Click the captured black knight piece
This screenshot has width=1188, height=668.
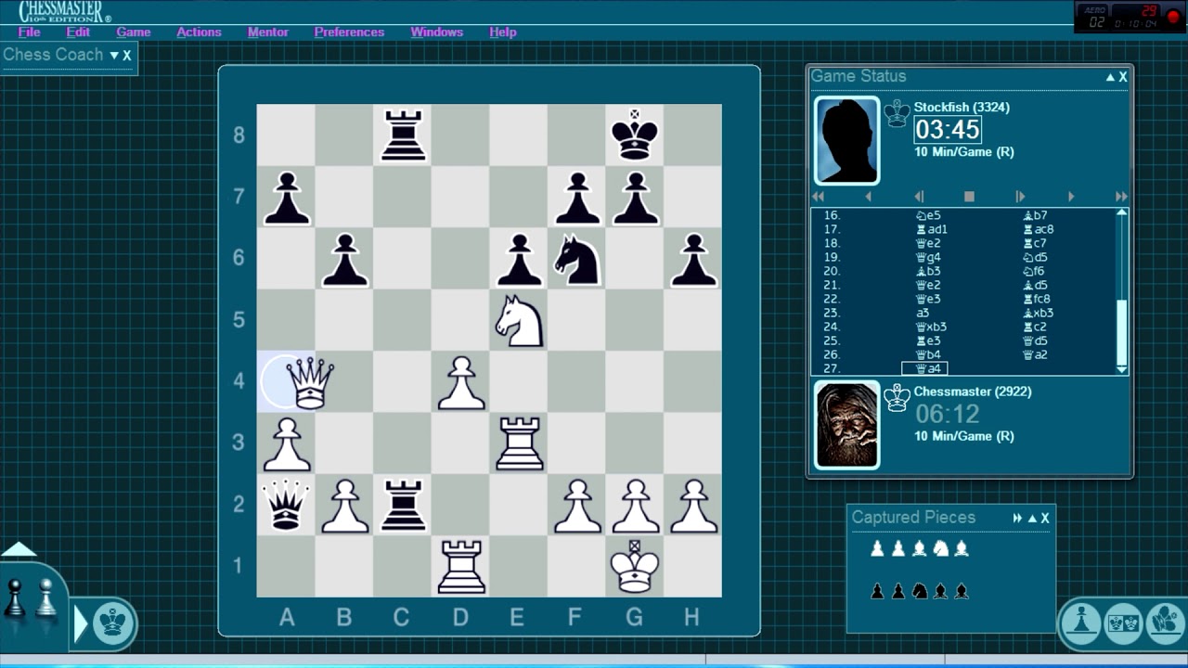919,590
